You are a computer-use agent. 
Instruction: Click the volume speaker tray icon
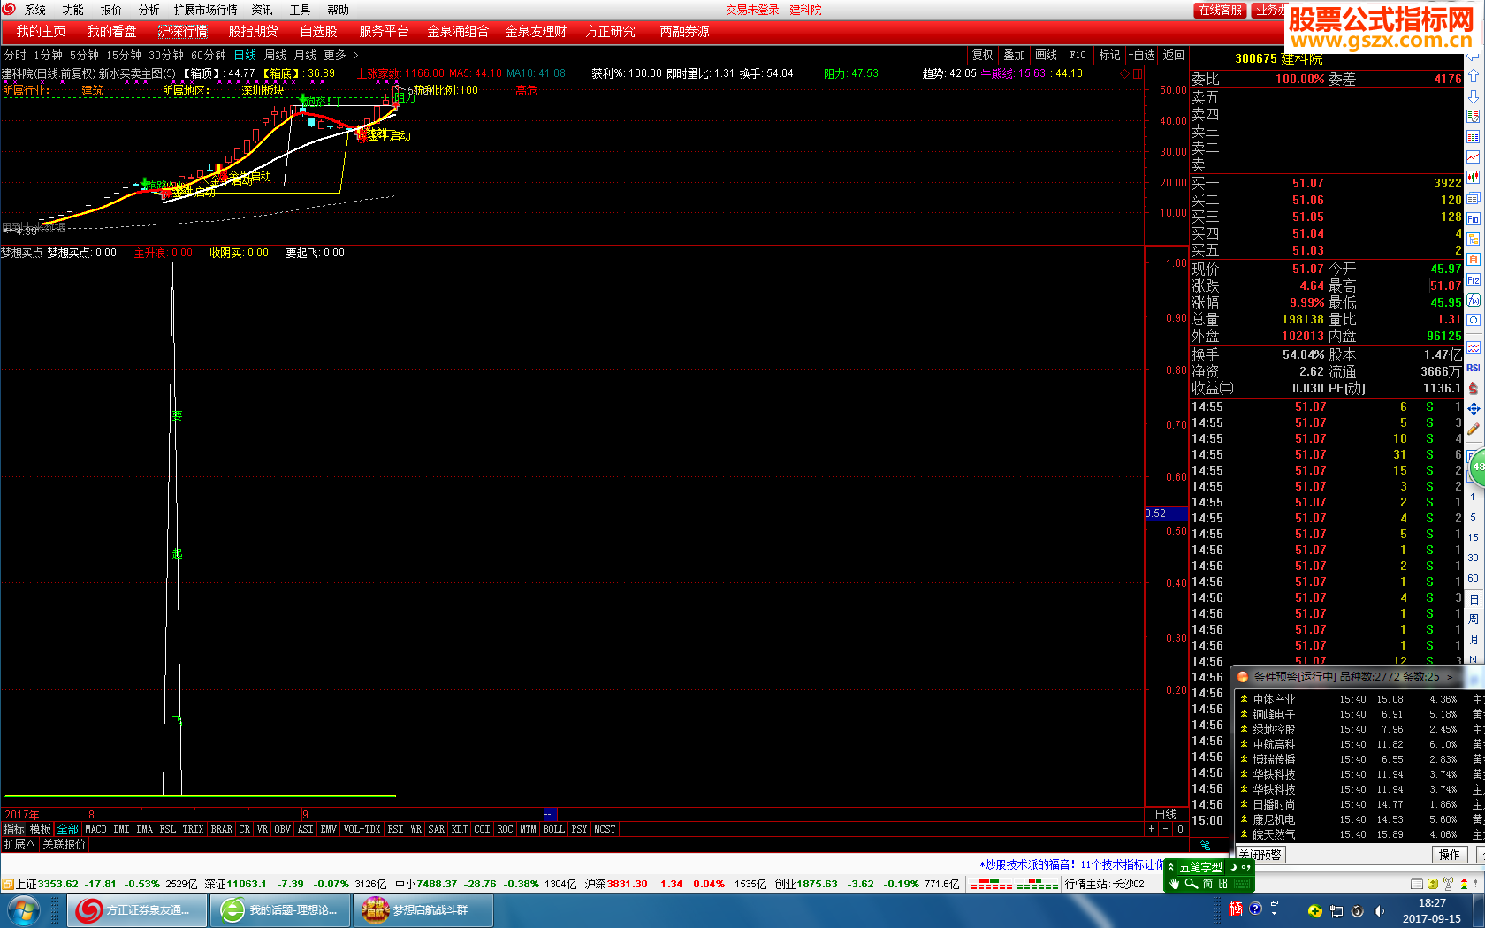pos(1378,910)
